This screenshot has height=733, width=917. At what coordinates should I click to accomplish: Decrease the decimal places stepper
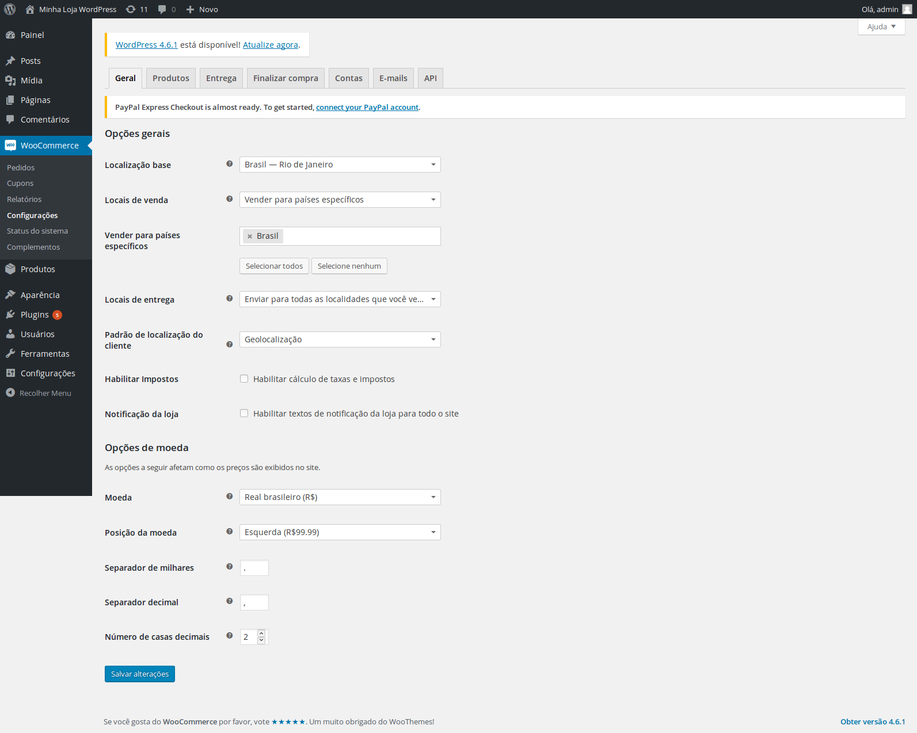coord(261,640)
